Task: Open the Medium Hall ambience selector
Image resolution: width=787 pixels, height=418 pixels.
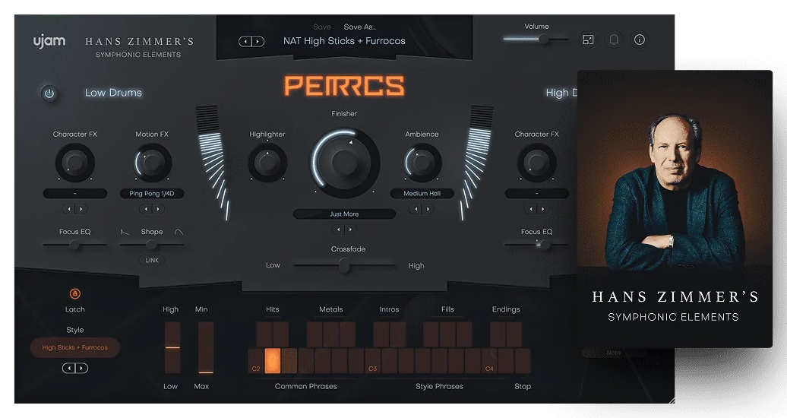Action: point(422,194)
